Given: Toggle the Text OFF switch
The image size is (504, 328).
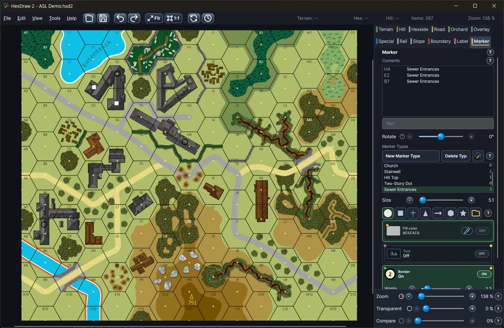Looking at the screenshot, I should point(482,254).
